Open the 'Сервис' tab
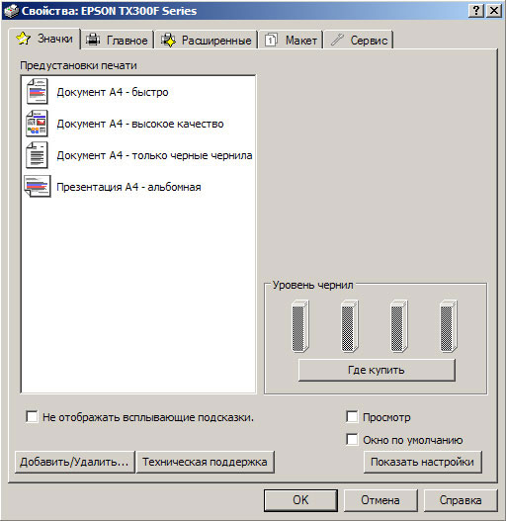Image resolution: width=506 pixels, height=521 pixels. tap(359, 41)
